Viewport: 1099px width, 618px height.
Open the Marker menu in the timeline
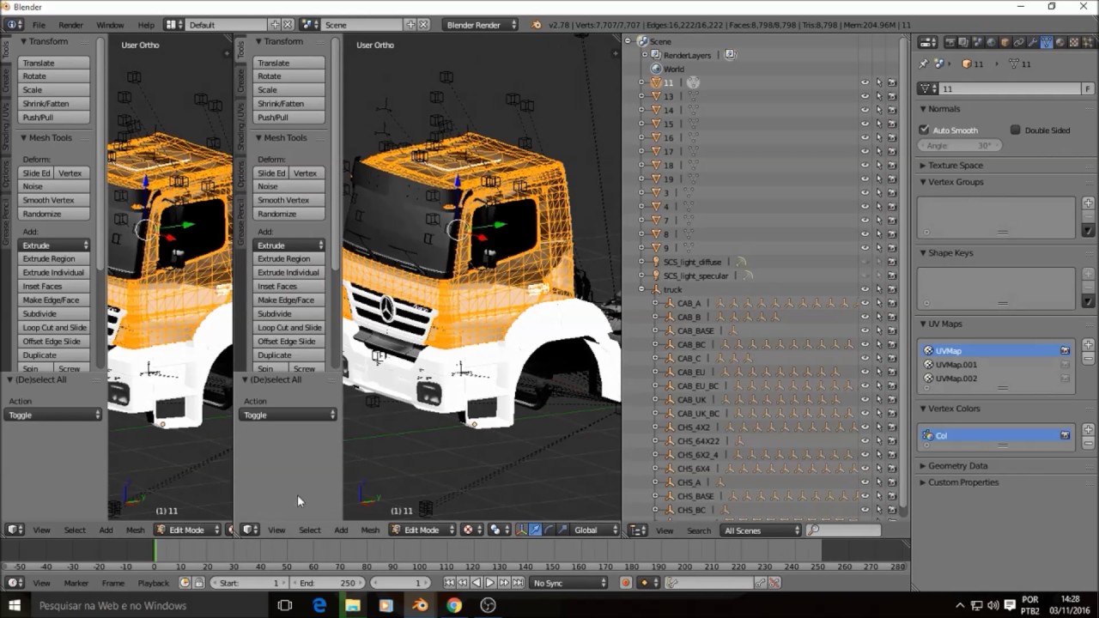pos(76,583)
